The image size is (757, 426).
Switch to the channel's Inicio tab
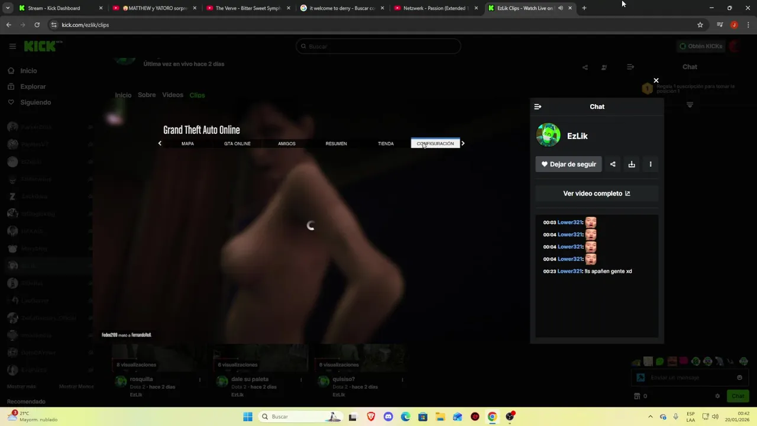123,95
